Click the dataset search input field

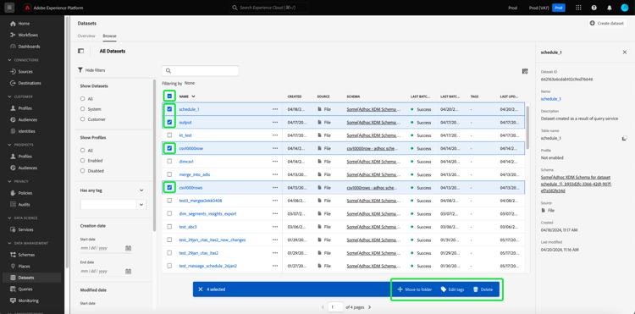point(200,71)
